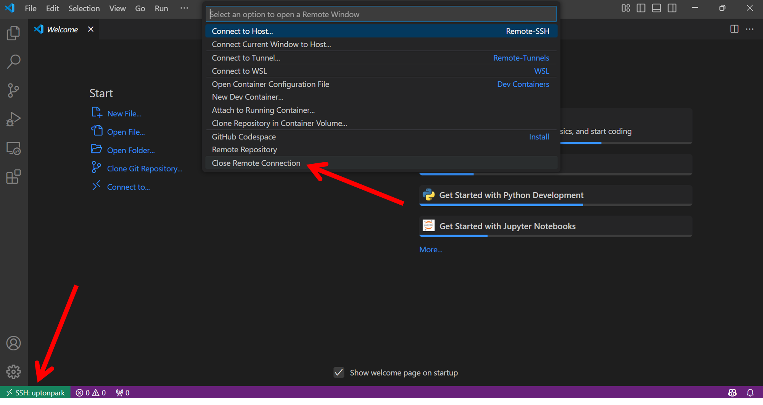Screen dimensions: 763x405
Task: Click the More... walkthroughs link
Action: pyautogui.click(x=431, y=250)
